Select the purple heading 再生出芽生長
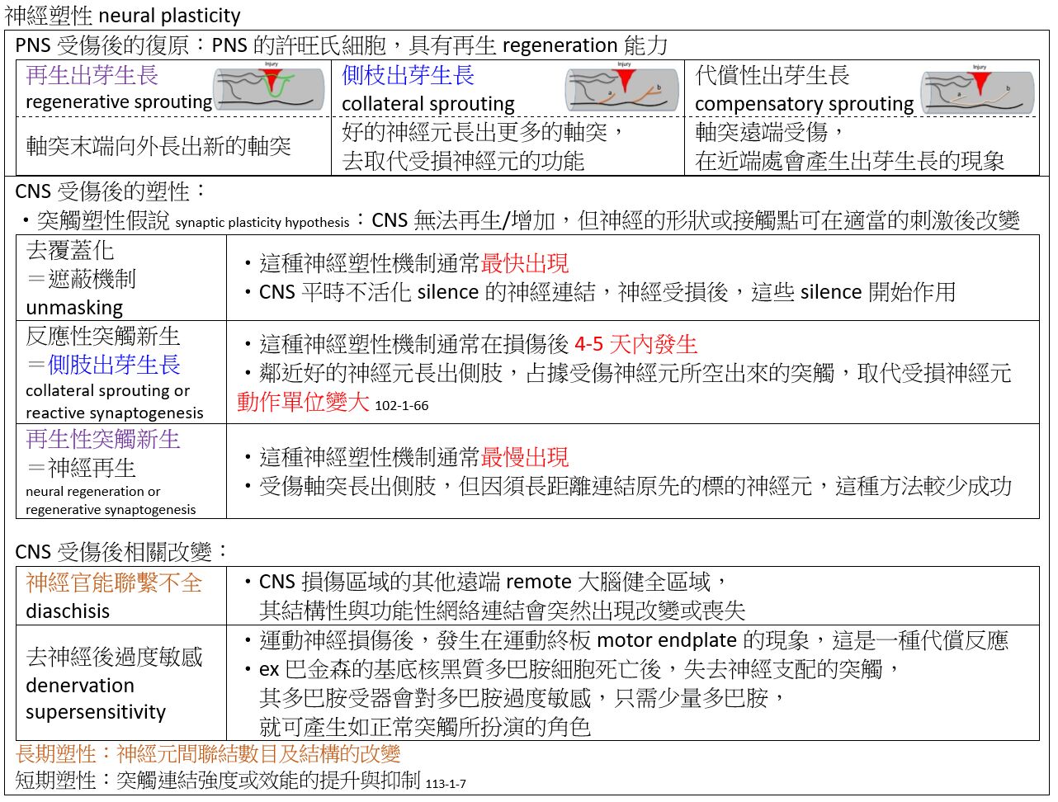This screenshot has height=802, width=1058. (92, 76)
